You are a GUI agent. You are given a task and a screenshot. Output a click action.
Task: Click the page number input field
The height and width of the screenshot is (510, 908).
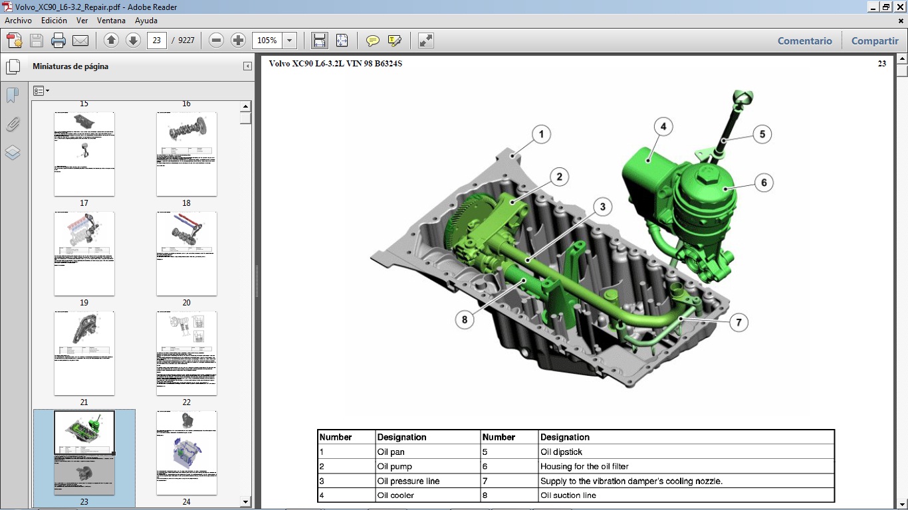[156, 41]
